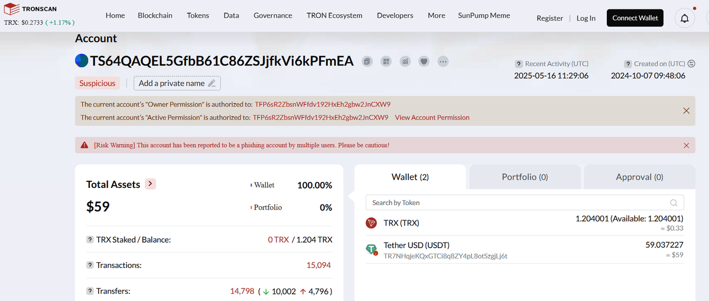Click the USDT contract address TR7NHqje…
Screen dimensions: 709x301
[x=445, y=256]
